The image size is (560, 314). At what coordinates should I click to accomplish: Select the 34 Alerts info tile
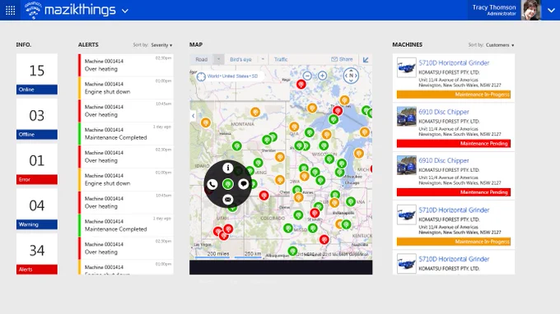(37, 254)
